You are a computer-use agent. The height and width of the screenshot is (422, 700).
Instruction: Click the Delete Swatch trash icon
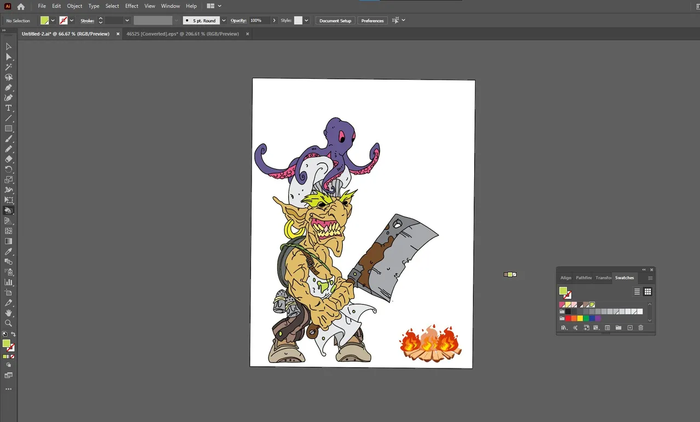coord(641,328)
